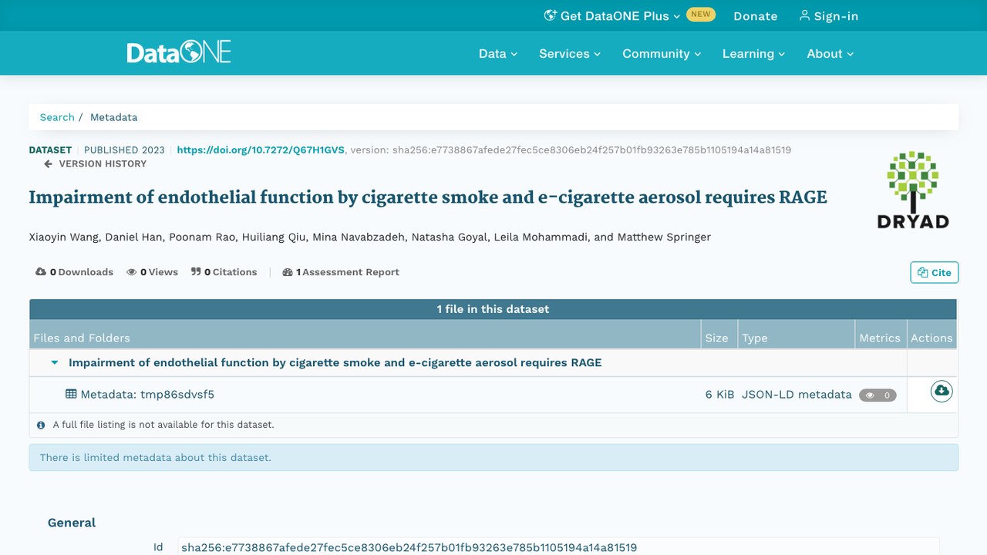
Task: Click the 6 KiB size cell
Action: tap(719, 394)
